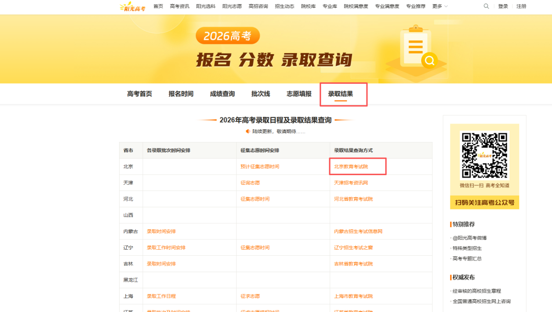Expand the 更多 dropdown in top navigation
552x312 pixels.
(440, 6)
